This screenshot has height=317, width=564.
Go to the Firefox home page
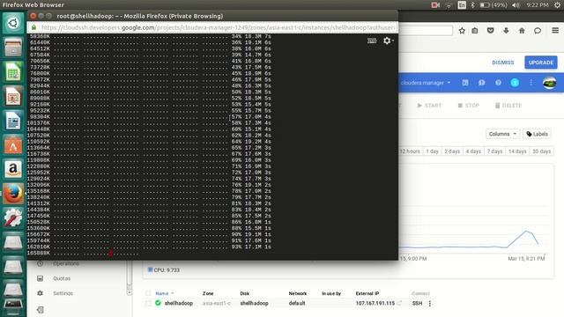pyautogui.click(x=522, y=31)
